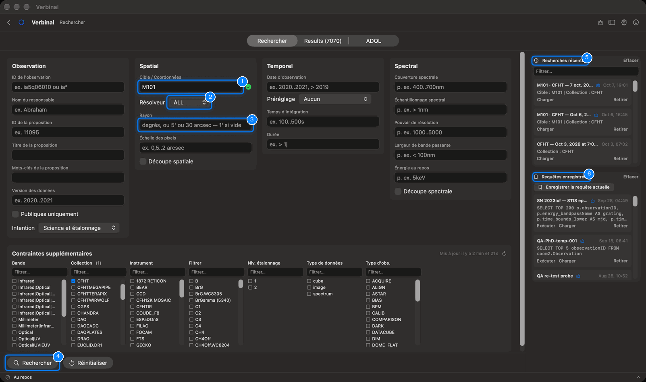Toggle the sidebar panel icon in toolbar
646x382 pixels.
612,23
